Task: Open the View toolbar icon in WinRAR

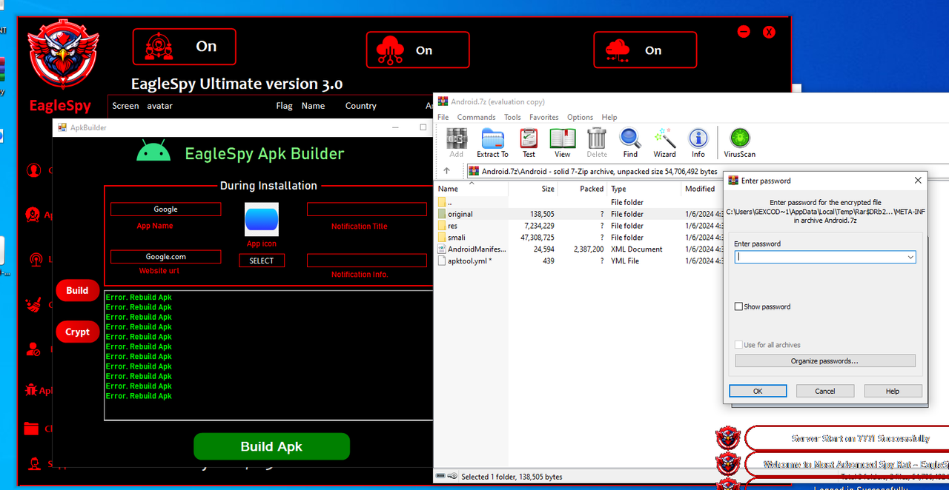Action: coord(563,143)
